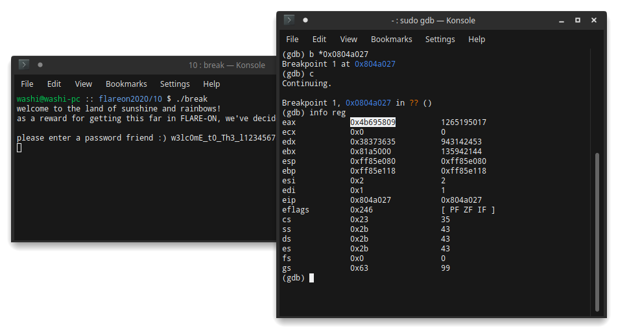The image size is (629, 333).
Task: Click the cursor block in break terminal
Action: [x=19, y=148]
